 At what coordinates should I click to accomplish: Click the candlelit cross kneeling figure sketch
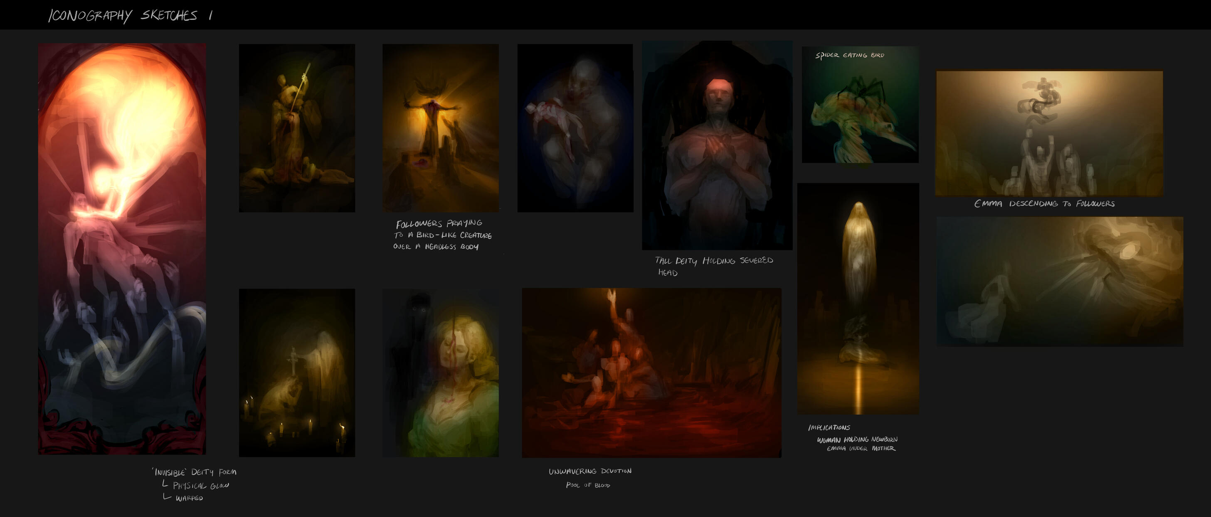point(297,373)
